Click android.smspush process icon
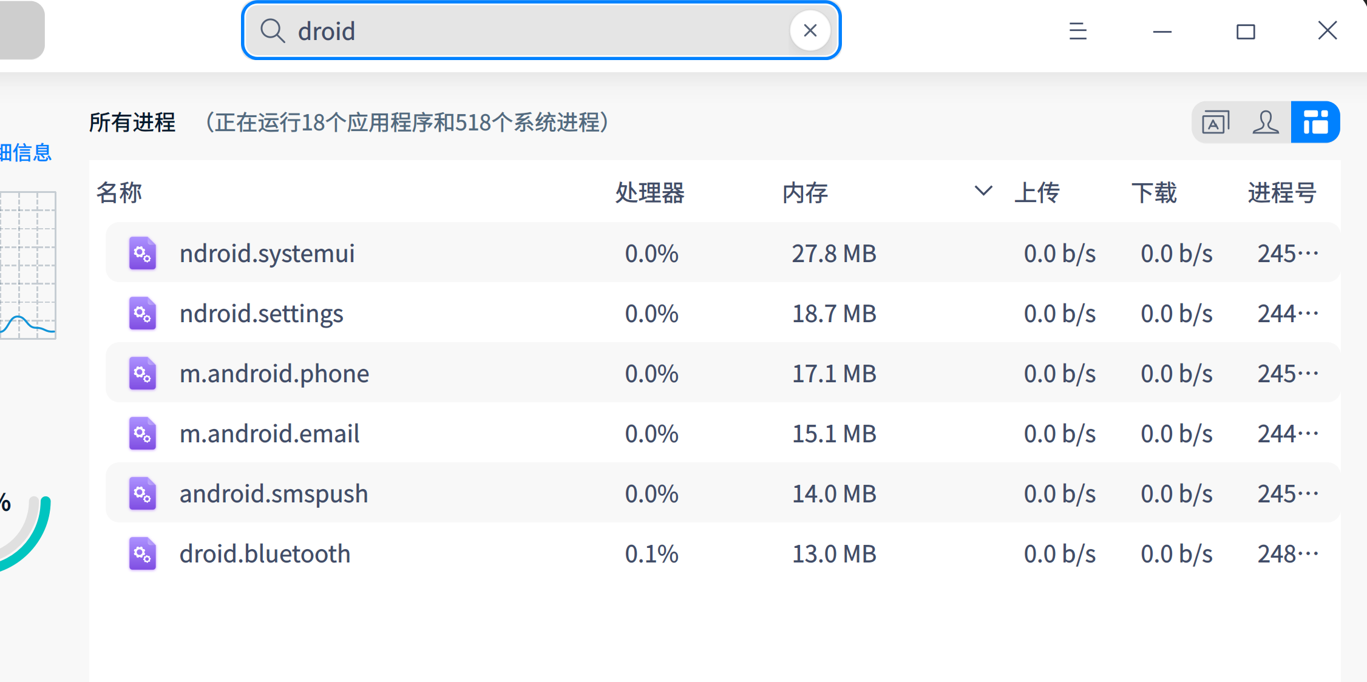Viewport: 1367px width, 682px height. tap(143, 494)
